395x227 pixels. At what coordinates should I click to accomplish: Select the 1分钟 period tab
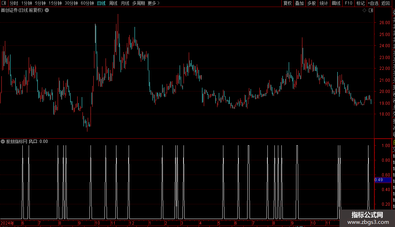pyautogui.click(x=27, y=3)
